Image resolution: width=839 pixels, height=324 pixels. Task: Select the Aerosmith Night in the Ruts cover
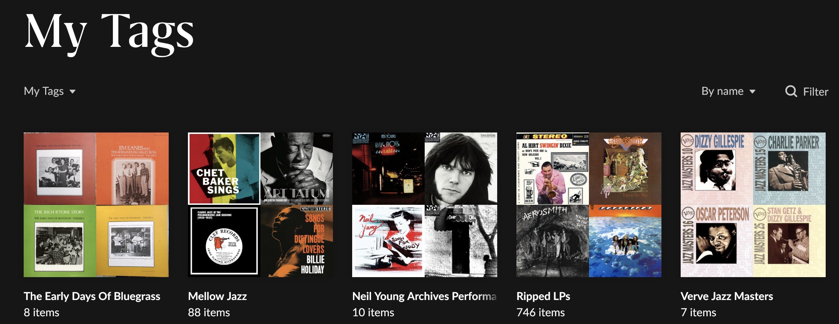(553, 241)
